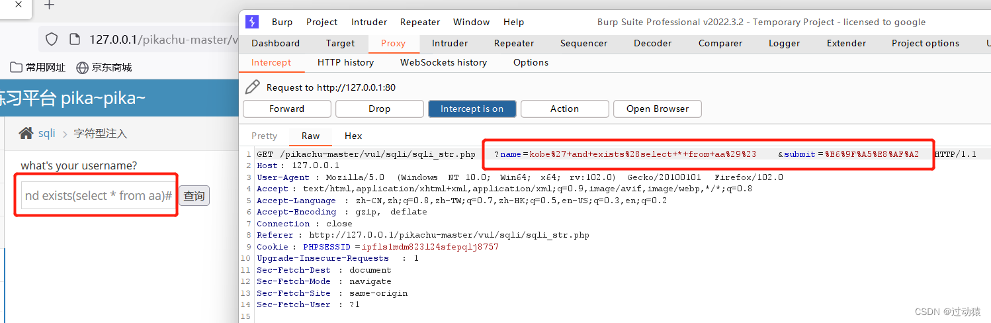Click the globe icon of 京东商城 bookmark

[x=83, y=67]
